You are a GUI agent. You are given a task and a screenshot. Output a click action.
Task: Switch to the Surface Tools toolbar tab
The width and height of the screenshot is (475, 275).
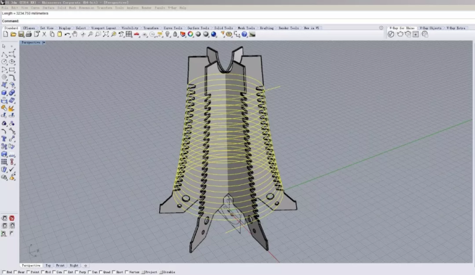pos(197,28)
